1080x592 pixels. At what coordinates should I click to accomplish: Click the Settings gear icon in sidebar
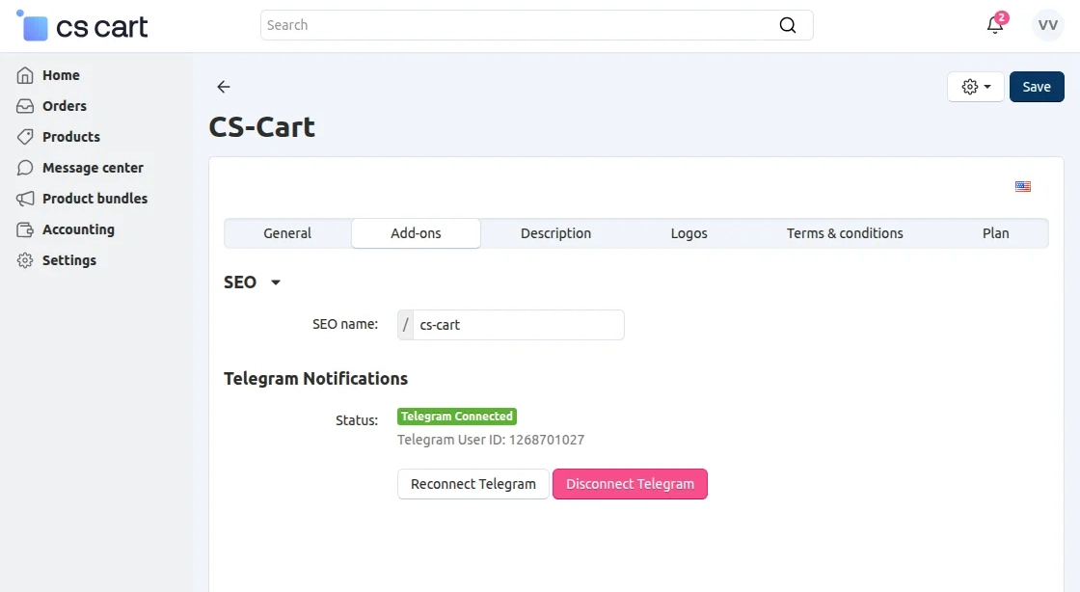pyautogui.click(x=25, y=260)
